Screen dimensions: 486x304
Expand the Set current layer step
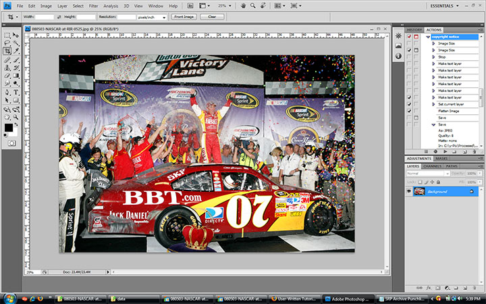433,104
